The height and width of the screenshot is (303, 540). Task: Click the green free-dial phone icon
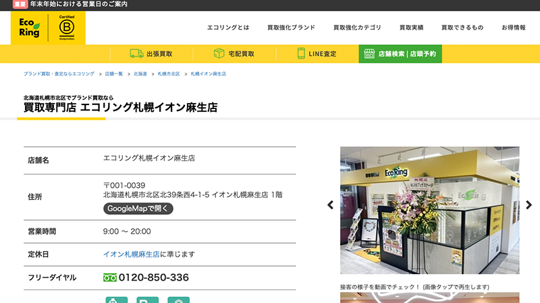110,277
